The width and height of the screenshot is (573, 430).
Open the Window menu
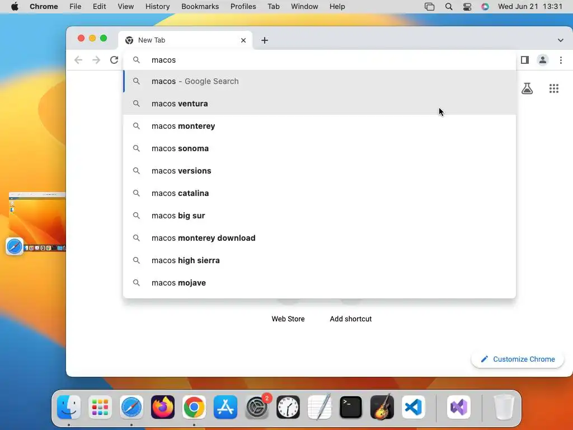[x=304, y=7]
